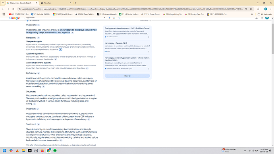Go back with the browser back arrow

coord(3,9)
